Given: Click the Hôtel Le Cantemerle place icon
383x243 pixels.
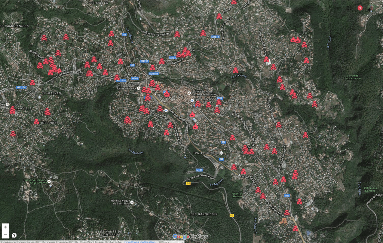Looking at the screenshot, I should pyautogui.click(x=221, y=153).
